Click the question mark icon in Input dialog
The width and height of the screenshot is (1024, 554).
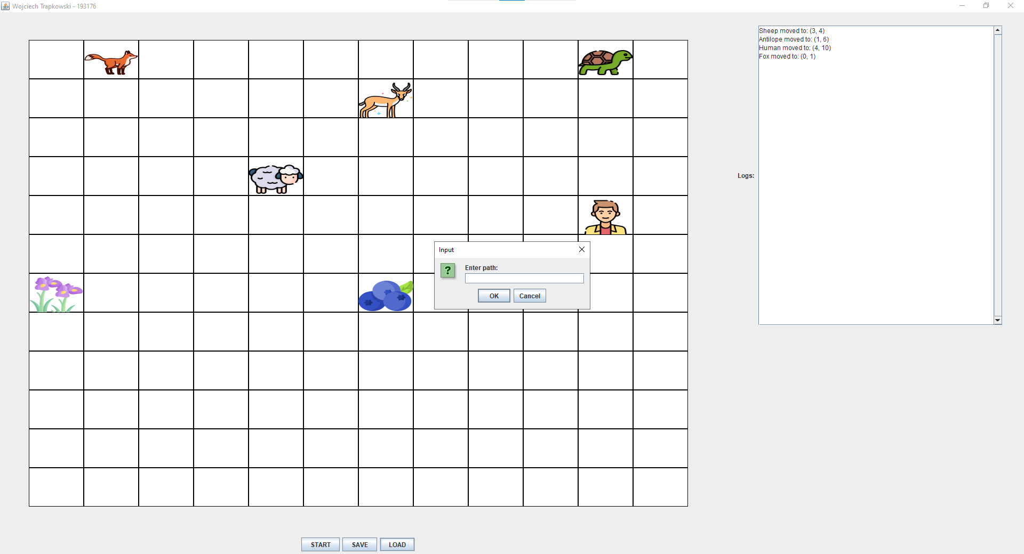448,271
